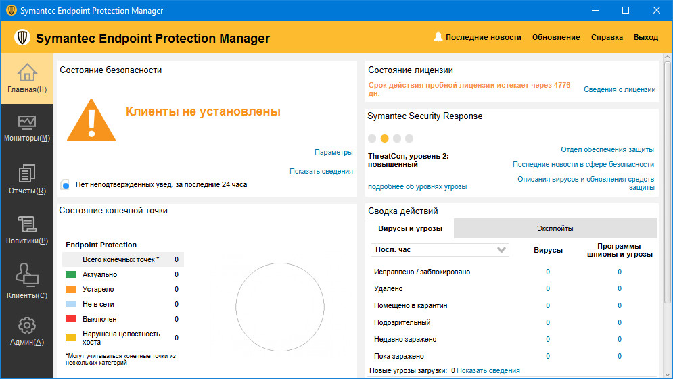This screenshot has height=379, width=673.
Task: Click Вирусы count for Помещено в карантин
Action: [548, 305]
